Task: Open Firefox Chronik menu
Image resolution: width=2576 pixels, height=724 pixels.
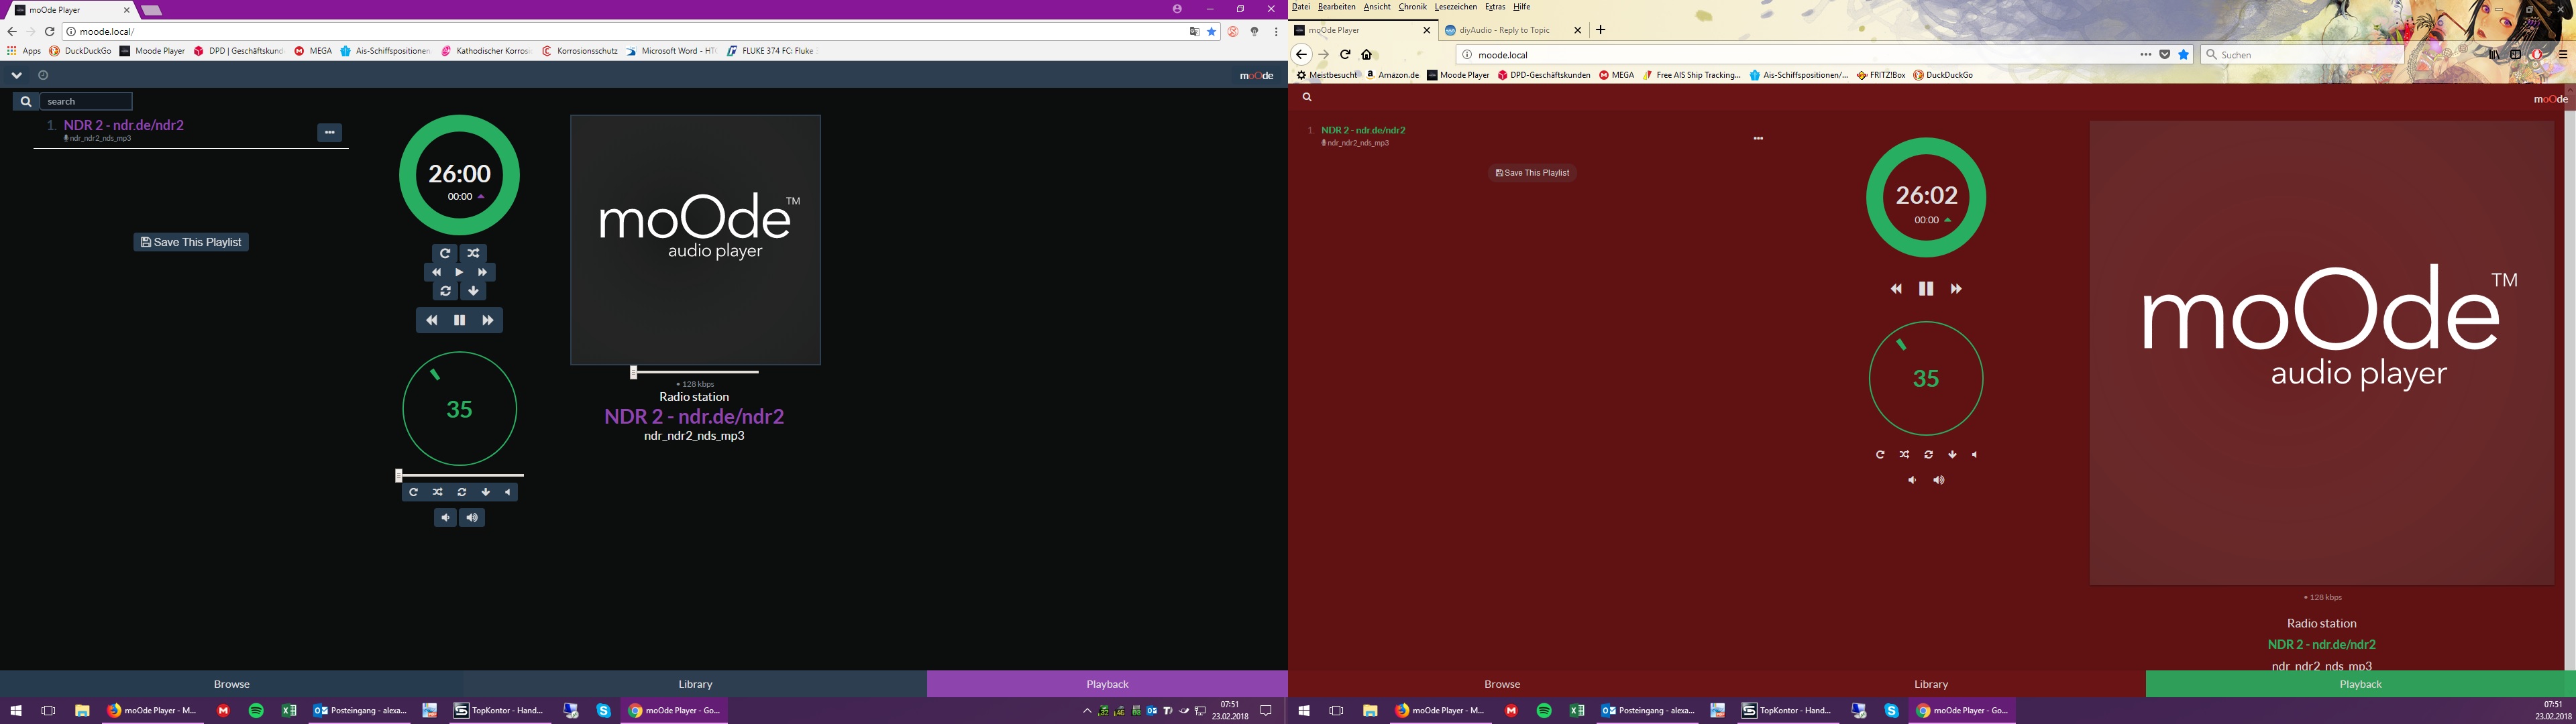Action: click(1412, 7)
